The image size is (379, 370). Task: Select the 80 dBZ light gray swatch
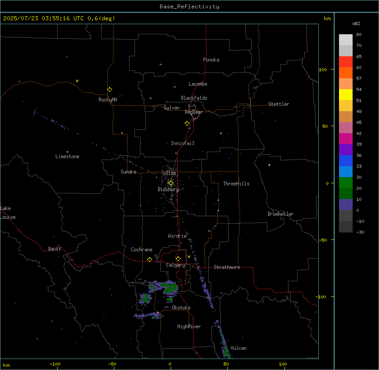pos(346,40)
